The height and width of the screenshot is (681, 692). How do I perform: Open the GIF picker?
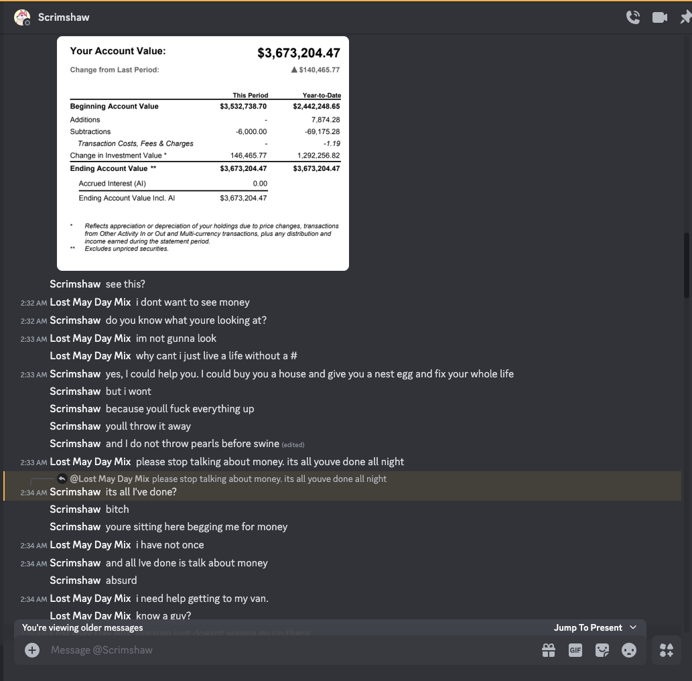click(x=575, y=649)
